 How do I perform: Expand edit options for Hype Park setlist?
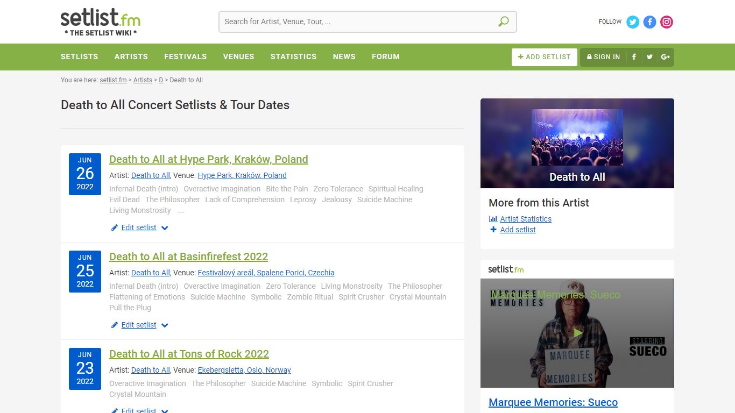click(165, 228)
